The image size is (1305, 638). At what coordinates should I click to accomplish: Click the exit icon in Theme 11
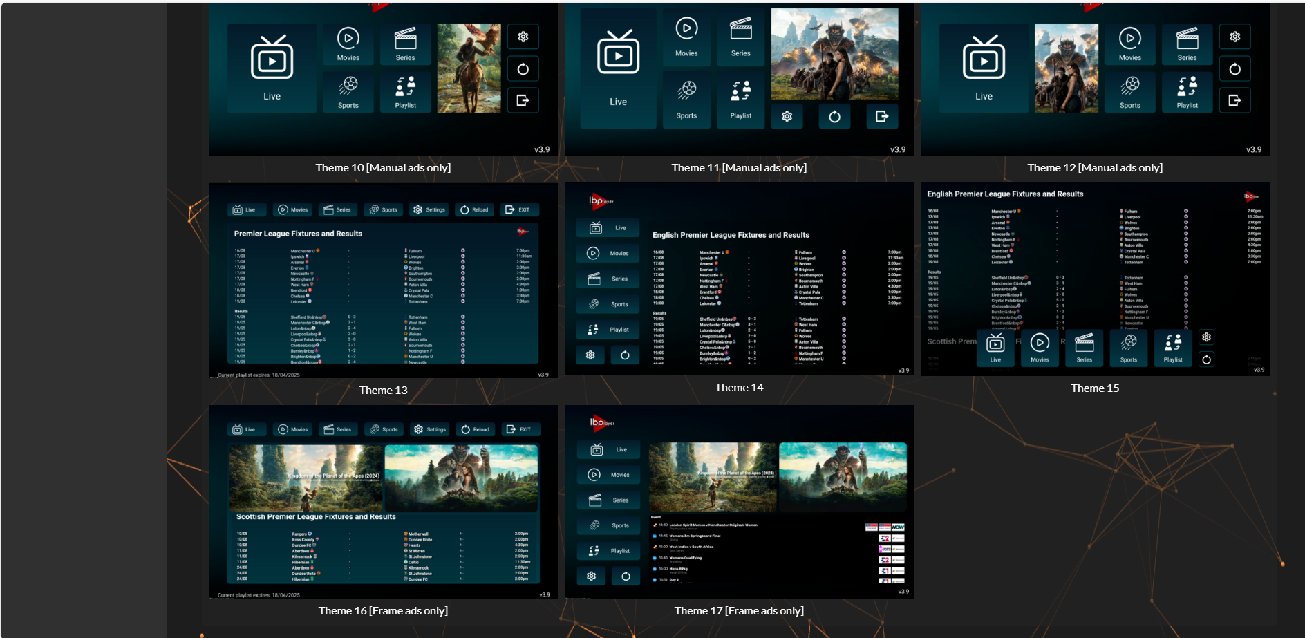click(x=882, y=116)
